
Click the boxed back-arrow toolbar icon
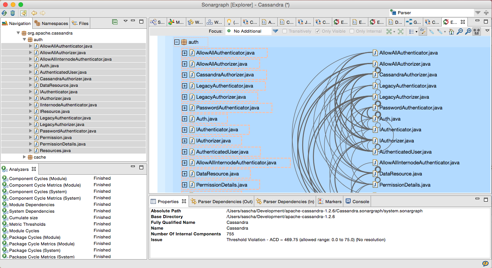click(x=23, y=13)
